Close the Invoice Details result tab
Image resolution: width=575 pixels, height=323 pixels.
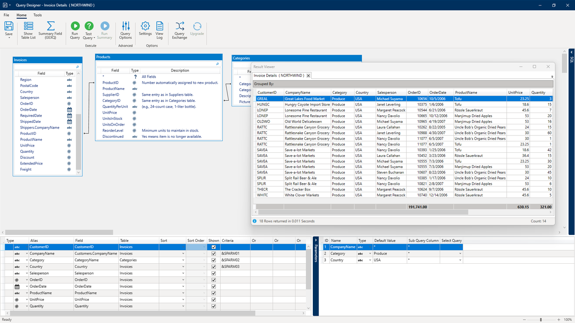point(308,75)
